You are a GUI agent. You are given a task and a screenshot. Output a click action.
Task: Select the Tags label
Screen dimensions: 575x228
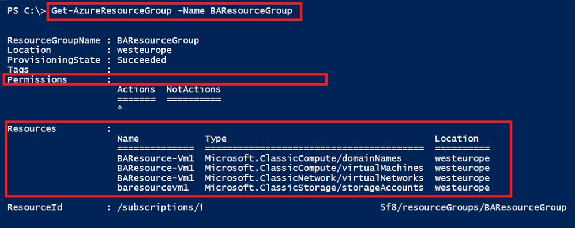[18, 70]
